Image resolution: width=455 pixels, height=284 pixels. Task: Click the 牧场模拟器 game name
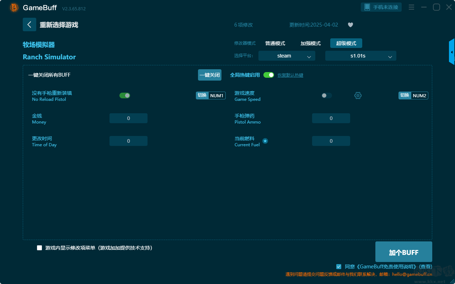coord(39,45)
